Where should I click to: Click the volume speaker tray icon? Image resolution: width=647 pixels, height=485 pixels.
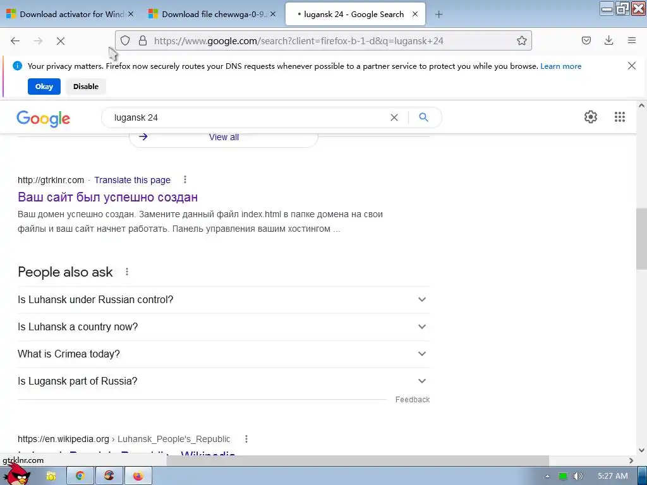[577, 476]
